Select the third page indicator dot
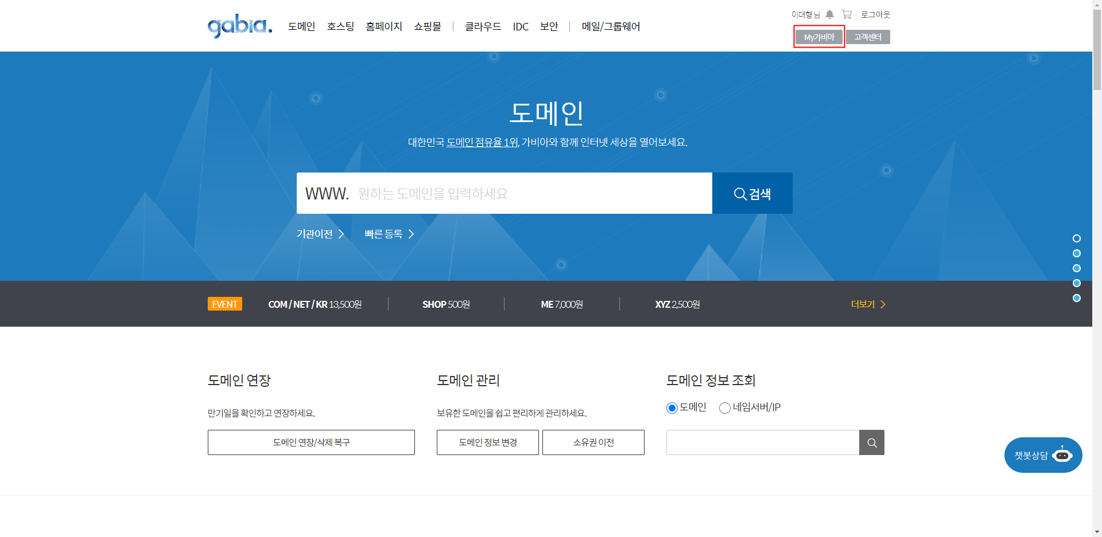This screenshot has width=1102, height=537. click(x=1077, y=268)
